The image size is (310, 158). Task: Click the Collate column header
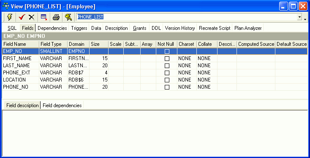pyautogui.click(x=207, y=44)
